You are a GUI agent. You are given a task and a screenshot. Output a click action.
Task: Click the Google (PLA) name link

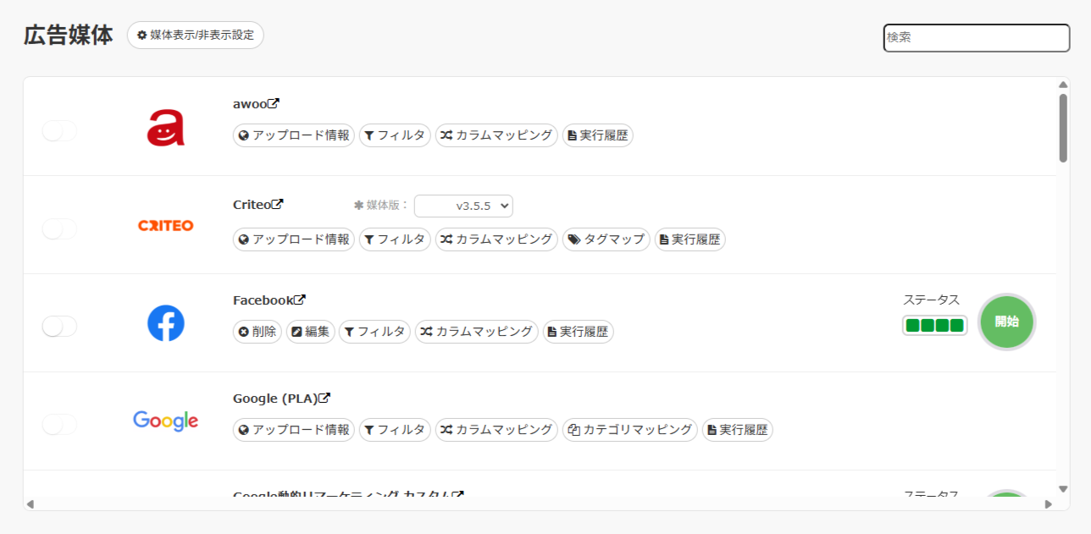[275, 399]
